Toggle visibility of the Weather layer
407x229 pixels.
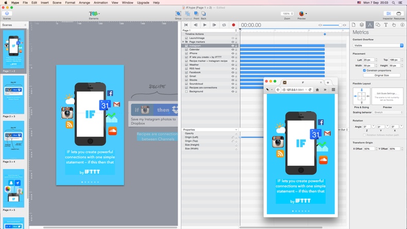pyautogui.click(x=232, y=65)
